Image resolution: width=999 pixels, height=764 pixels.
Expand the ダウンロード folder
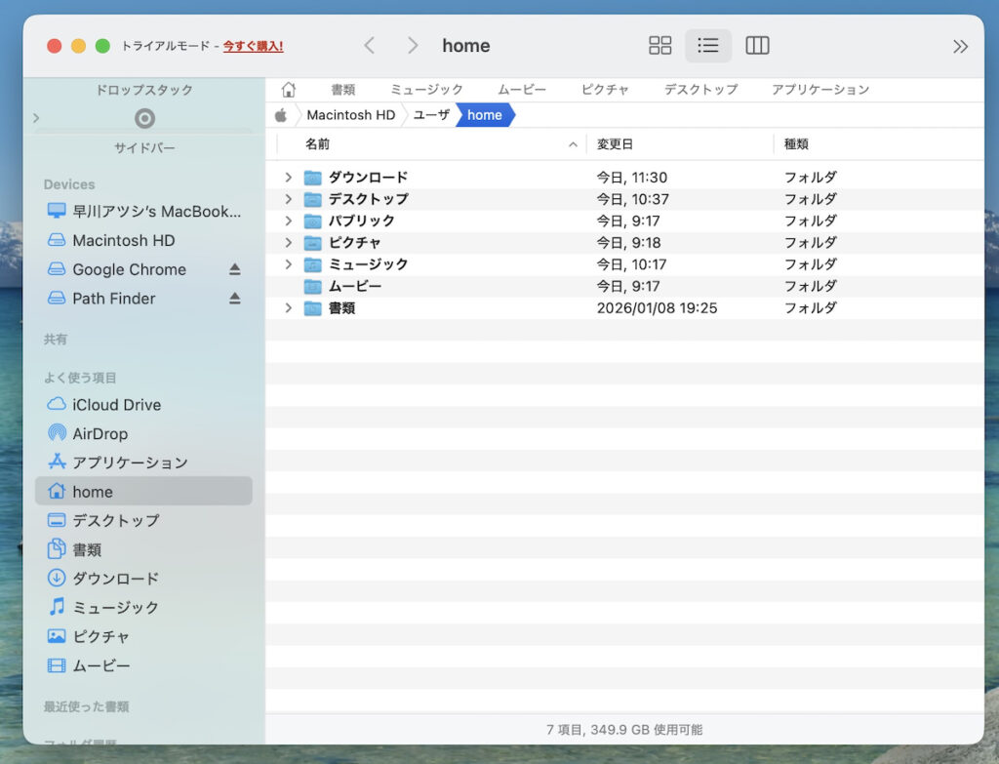(x=288, y=178)
